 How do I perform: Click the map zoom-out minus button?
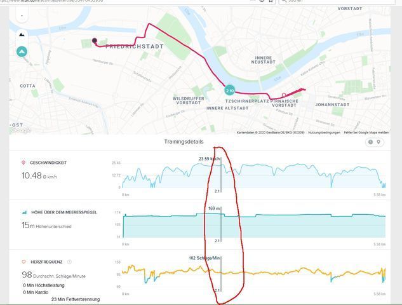click(22, 14)
